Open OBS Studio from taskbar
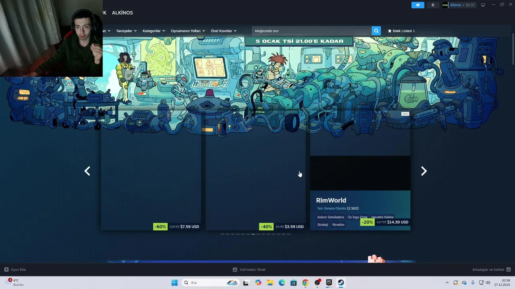This screenshot has width=515, height=289. tap(317, 283)
